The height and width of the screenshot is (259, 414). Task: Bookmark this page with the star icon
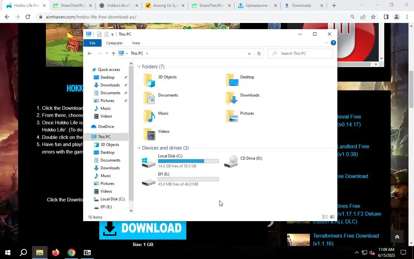pos(373,17)
